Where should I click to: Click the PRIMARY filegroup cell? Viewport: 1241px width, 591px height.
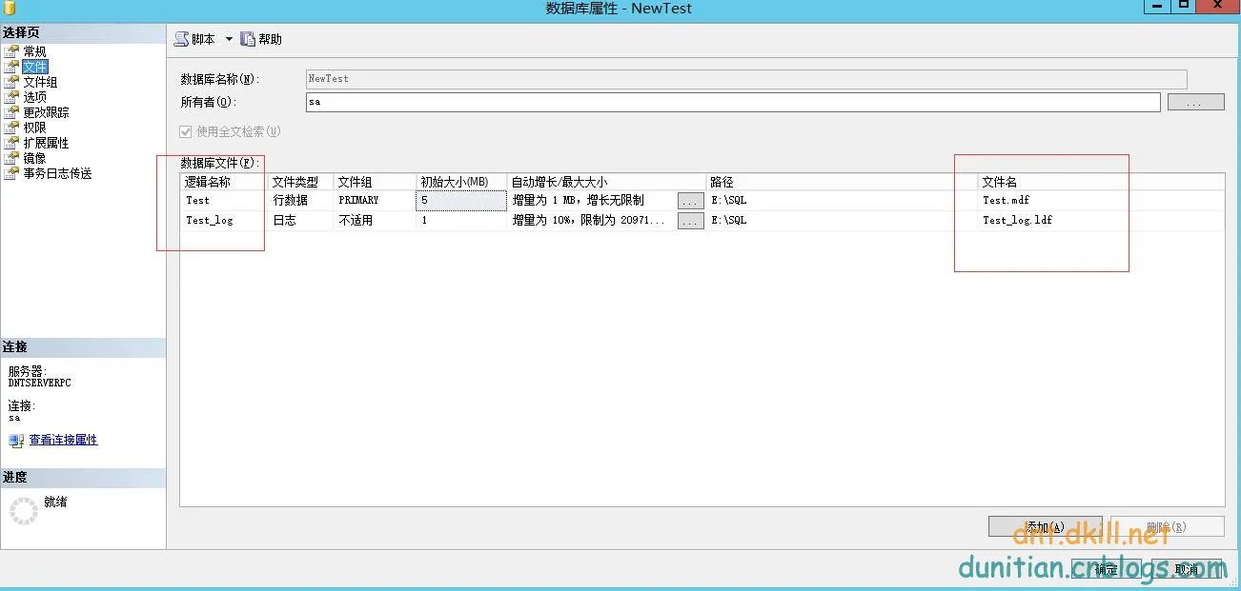[x=375, y=201]
